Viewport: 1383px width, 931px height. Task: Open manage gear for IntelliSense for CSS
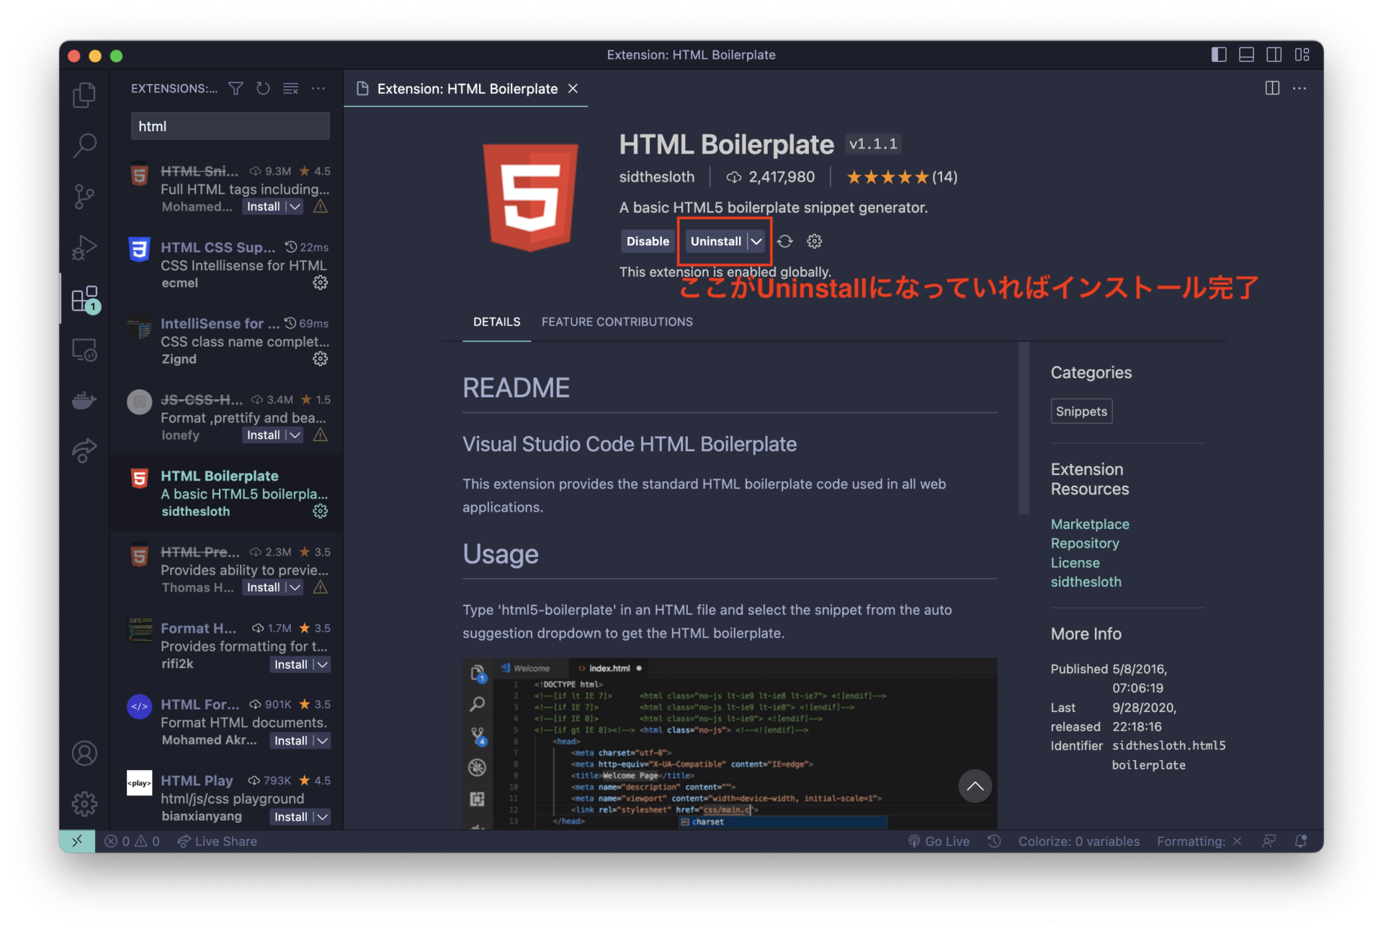pyautogui.click(x=320, y=359)
